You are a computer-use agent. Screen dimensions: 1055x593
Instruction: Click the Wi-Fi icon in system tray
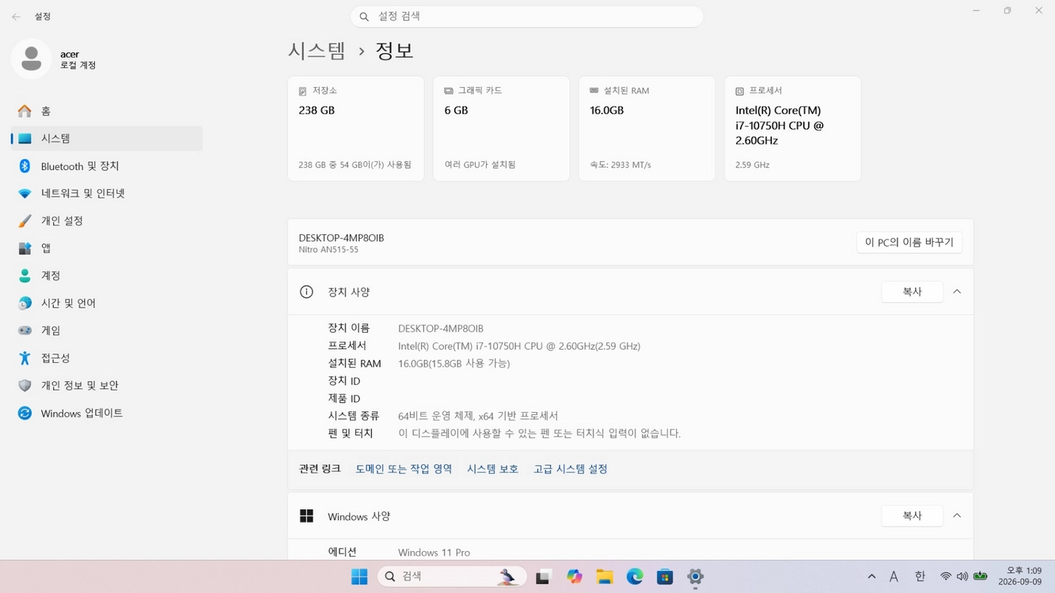945,576
